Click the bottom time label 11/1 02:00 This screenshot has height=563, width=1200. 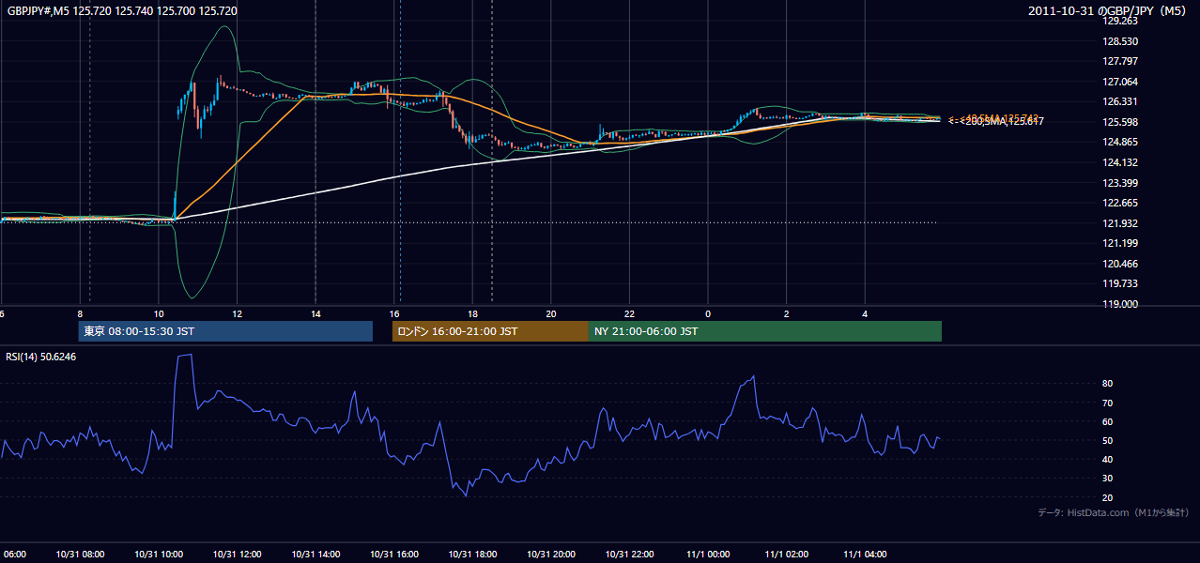click(787, 555)
